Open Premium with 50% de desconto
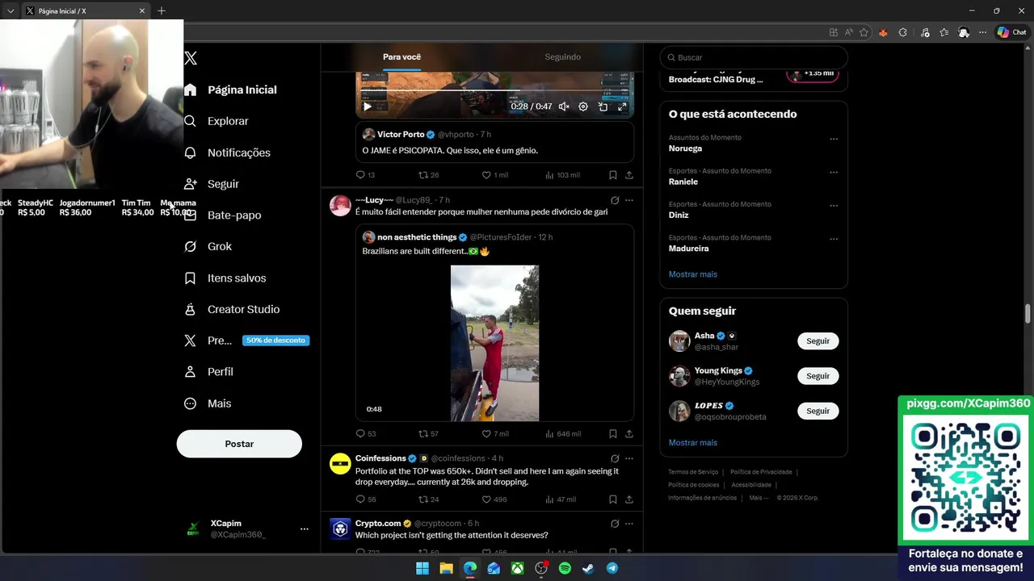Viewport: 1034px width, 581px height. 246,341
